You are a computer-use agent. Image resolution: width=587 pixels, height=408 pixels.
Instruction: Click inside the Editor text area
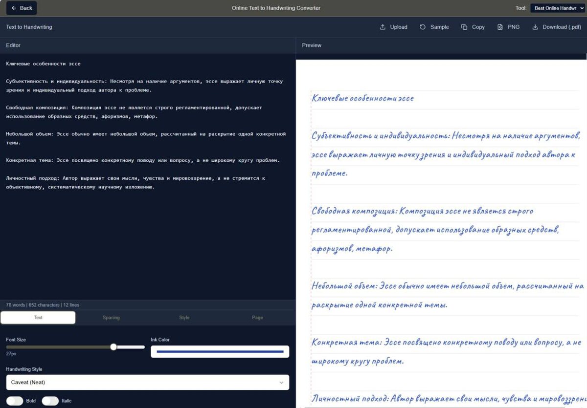click(147, 176)
